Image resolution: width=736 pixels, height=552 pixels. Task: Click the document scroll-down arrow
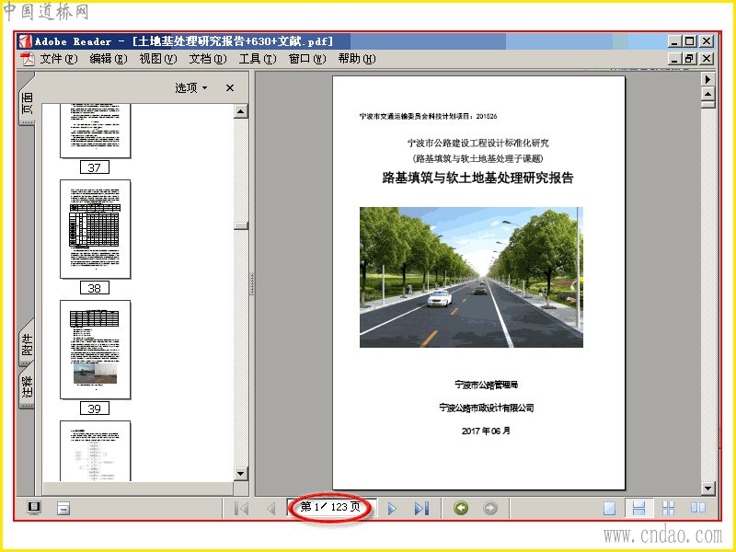tap(707, 489)
